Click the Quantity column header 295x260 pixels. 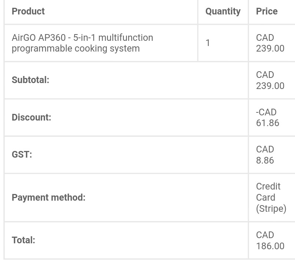click(x=223, y=11)
